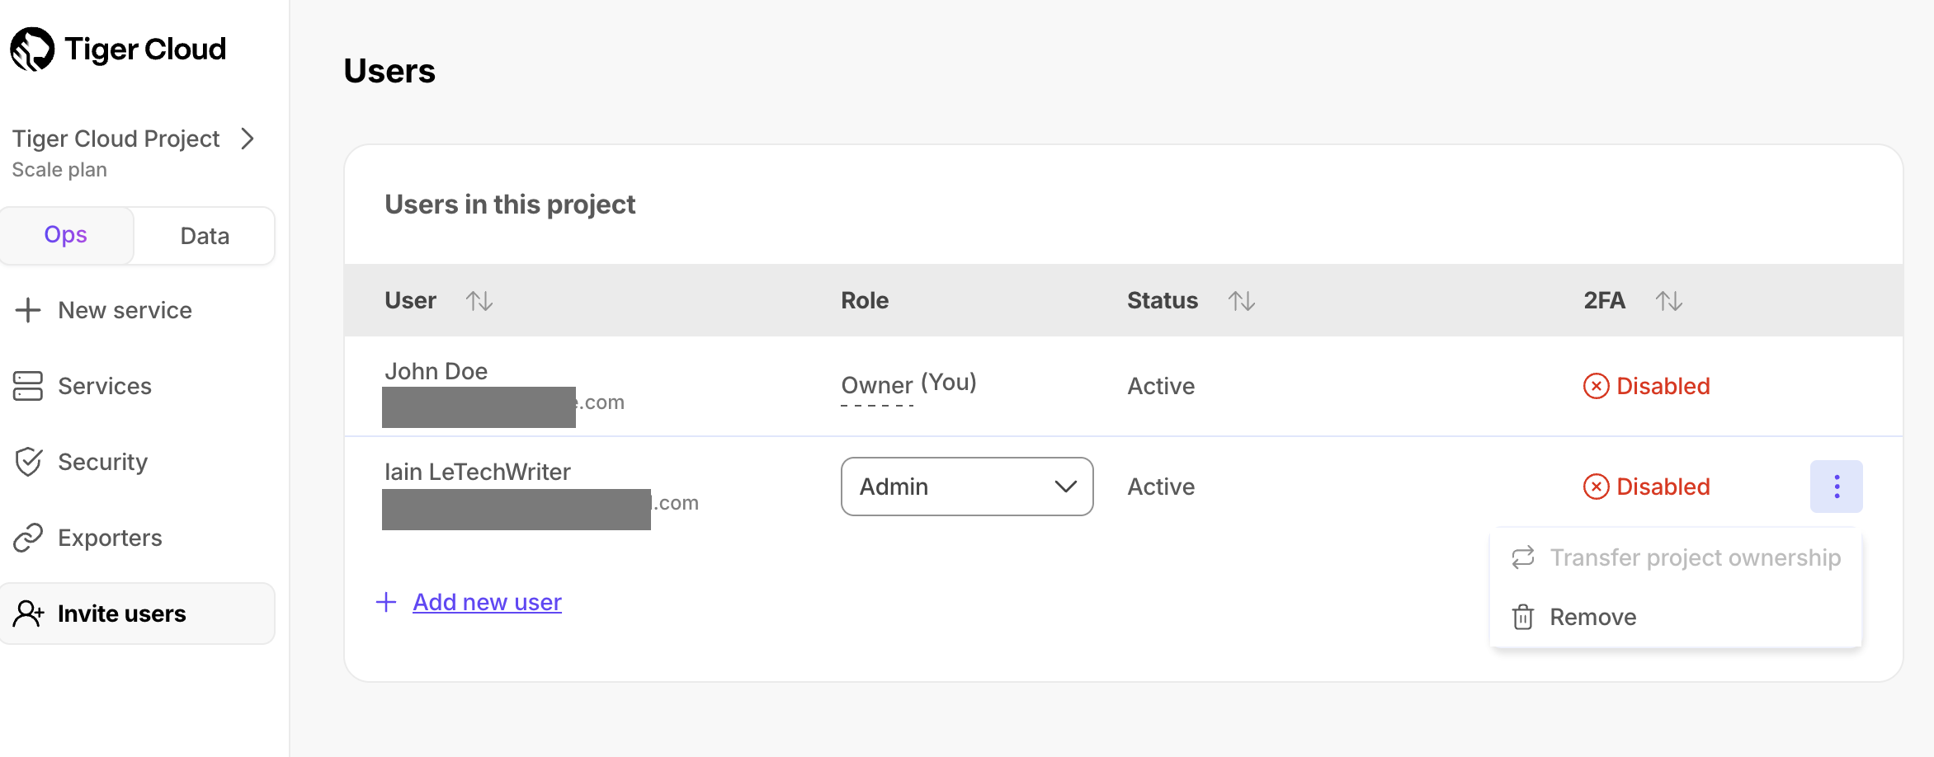Image resolution: width=1934 pixels, height=757 pixels.
Task: Sort the table by Status column
Action: pos(1241,301)
